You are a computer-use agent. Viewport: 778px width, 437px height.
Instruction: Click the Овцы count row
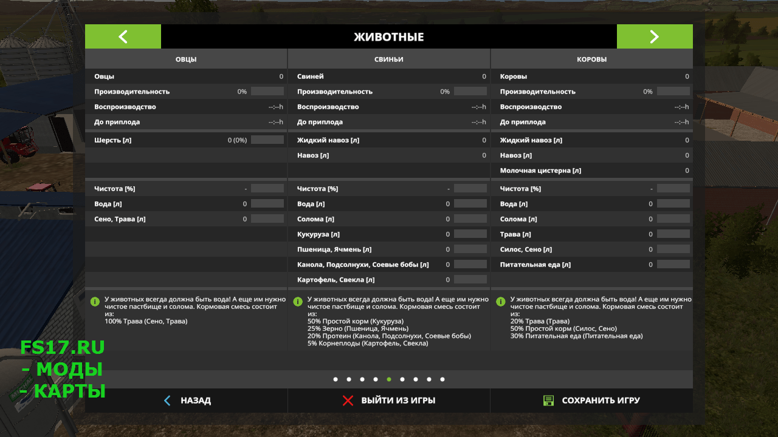click(186, 76)
